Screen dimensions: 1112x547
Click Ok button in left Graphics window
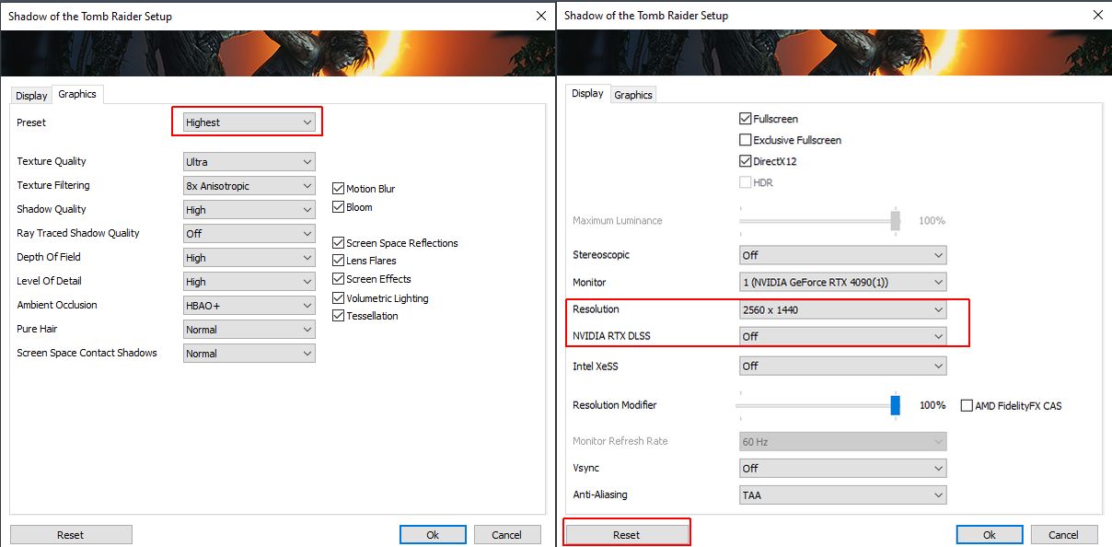click(433, 534)
